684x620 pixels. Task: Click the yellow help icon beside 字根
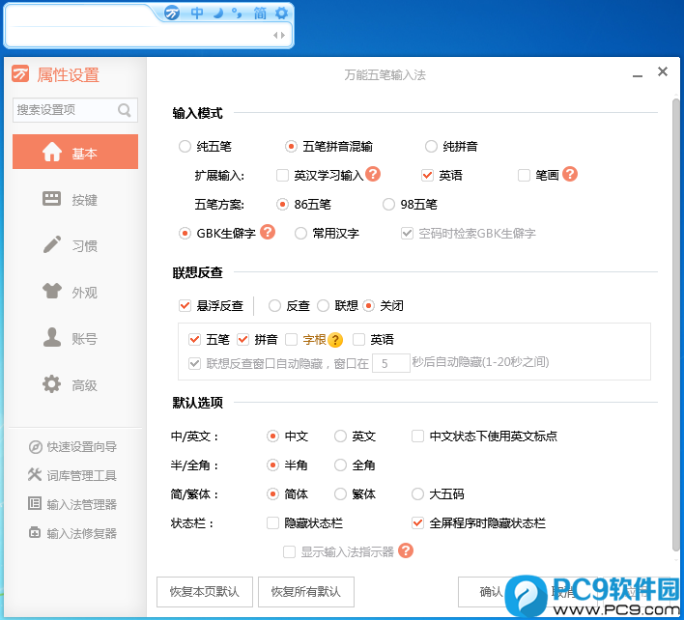point(335,340)
